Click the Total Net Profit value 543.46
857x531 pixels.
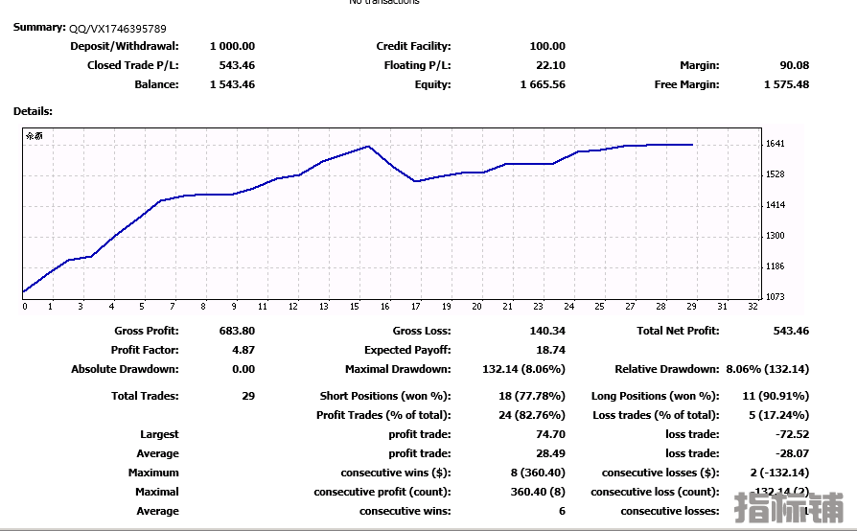(x=791, y=331)
